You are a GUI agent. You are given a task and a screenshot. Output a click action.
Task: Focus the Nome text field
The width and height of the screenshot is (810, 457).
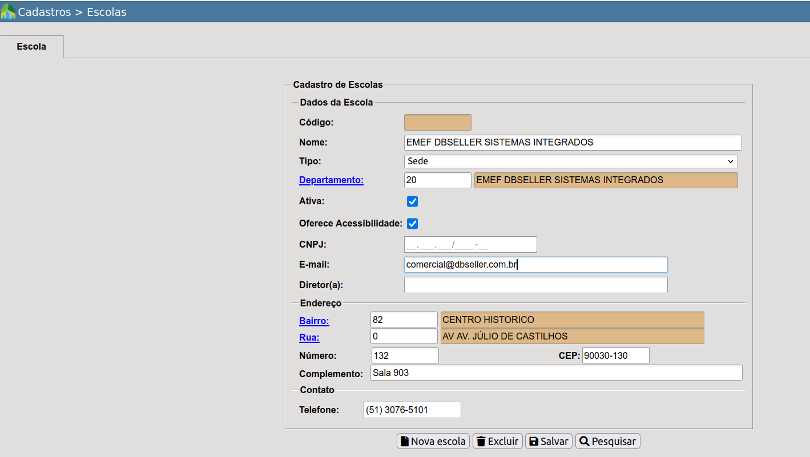pyautogui.click(x=573, y=142)
